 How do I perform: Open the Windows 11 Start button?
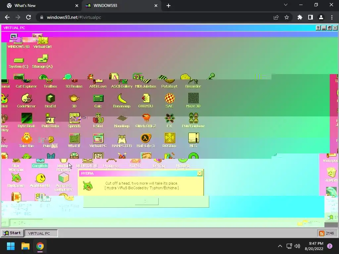point(11,246)
